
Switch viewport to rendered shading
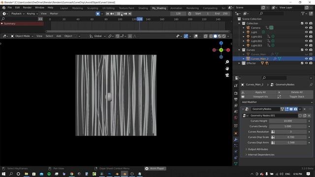tap(224, 36)
